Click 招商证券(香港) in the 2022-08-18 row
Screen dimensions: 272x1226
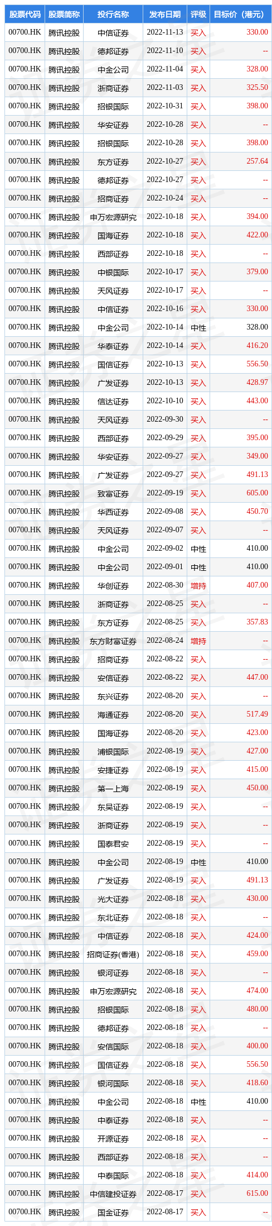click(113, 954)
